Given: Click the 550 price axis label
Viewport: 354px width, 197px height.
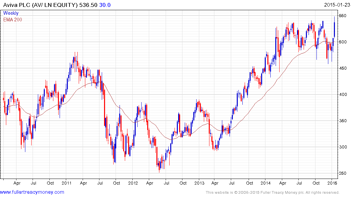Looking at the screenshot, I should click(342, 16).
